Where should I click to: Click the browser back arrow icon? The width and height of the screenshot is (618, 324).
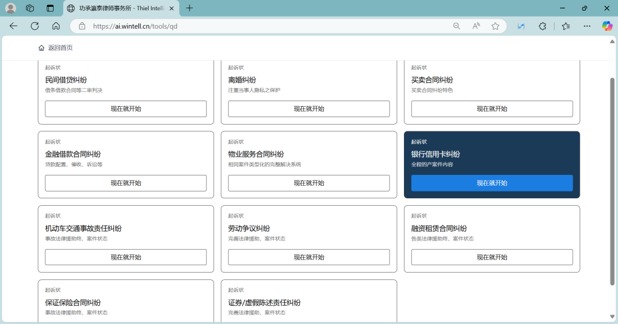point(13,26)
